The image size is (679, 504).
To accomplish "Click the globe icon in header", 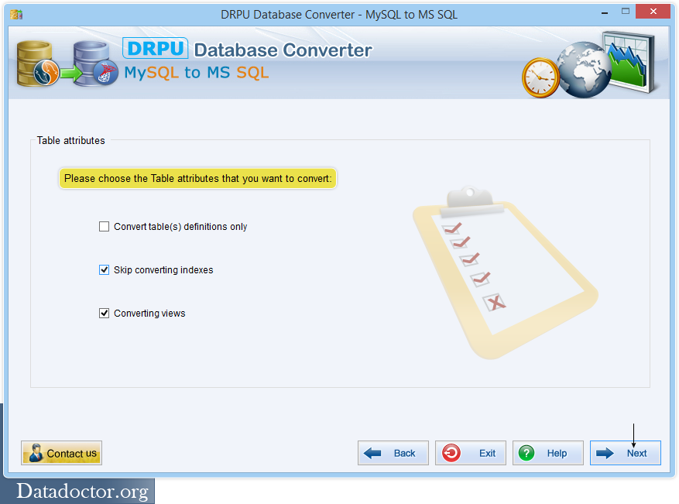I will click(583, 70).
